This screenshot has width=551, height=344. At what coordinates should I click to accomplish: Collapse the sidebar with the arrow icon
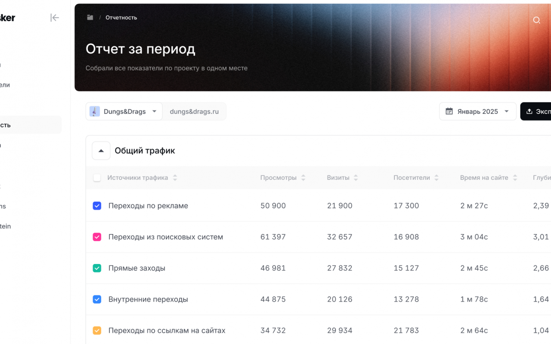54,18
